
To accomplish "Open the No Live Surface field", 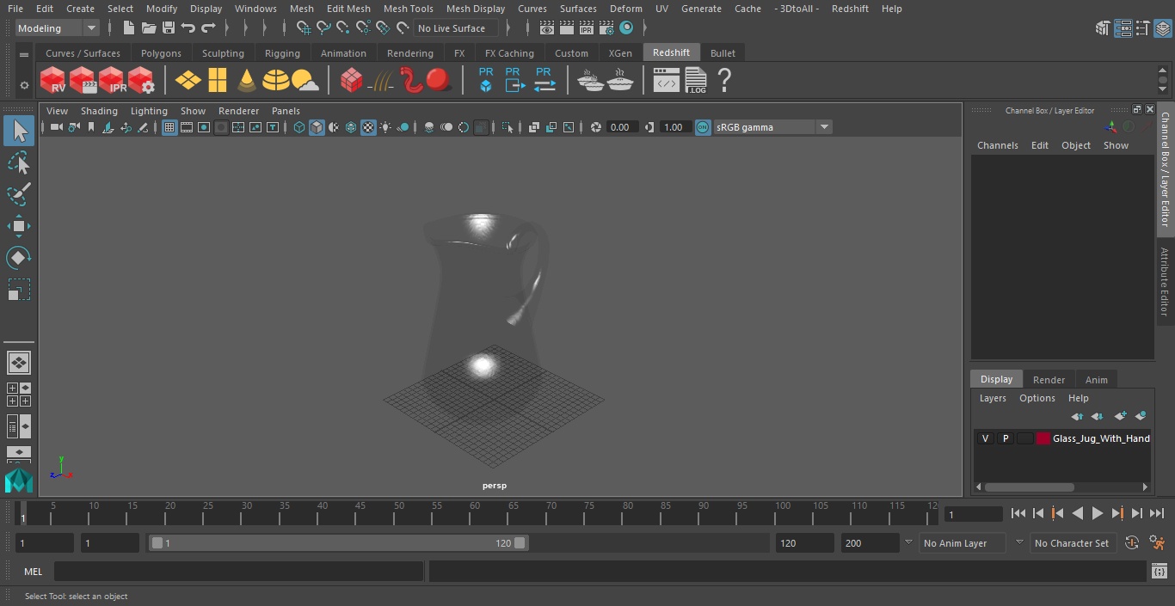I will pos(456,28).
